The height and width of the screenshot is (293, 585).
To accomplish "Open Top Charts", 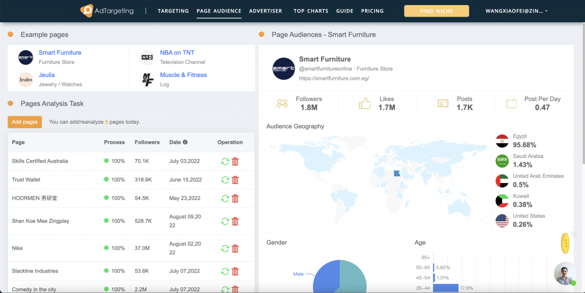I will (x=311, y=11).
